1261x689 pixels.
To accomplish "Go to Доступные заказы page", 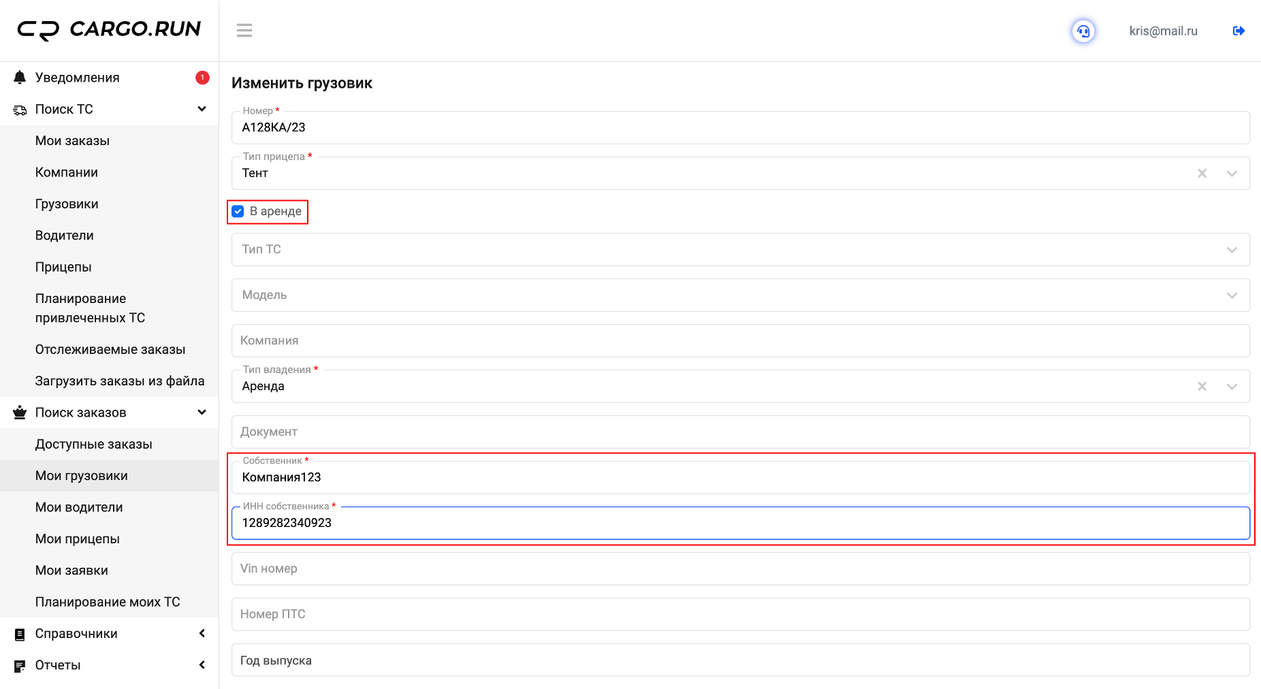I will point(94,444).
